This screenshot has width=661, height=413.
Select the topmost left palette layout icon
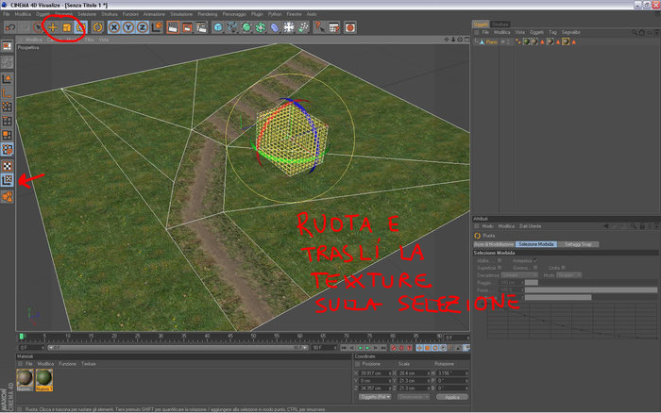click(8, 46)
